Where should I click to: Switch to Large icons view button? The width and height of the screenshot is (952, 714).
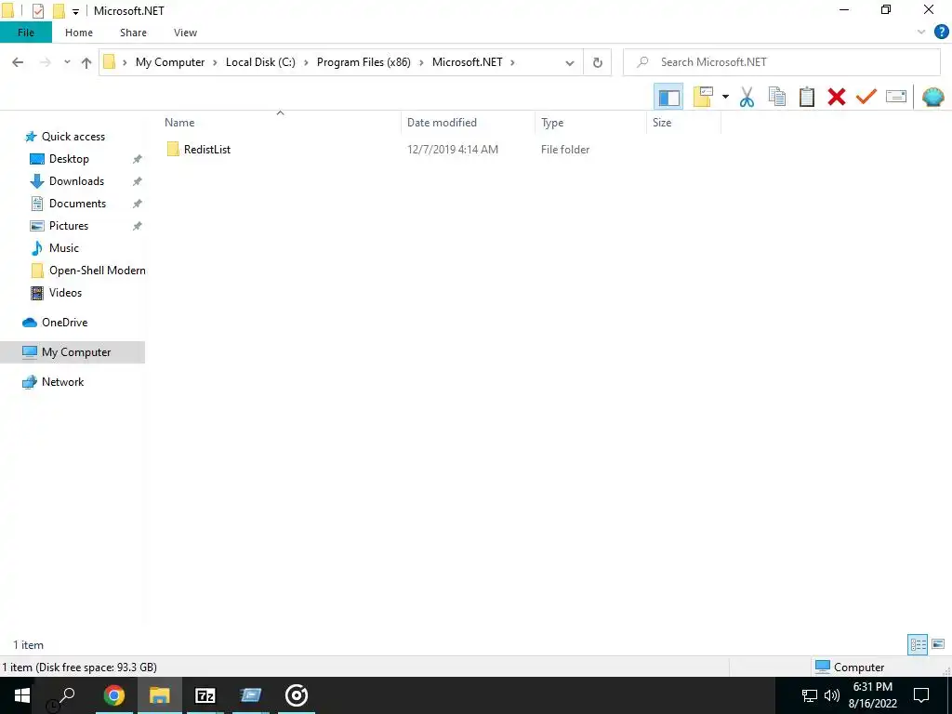[x=938, y=644]
